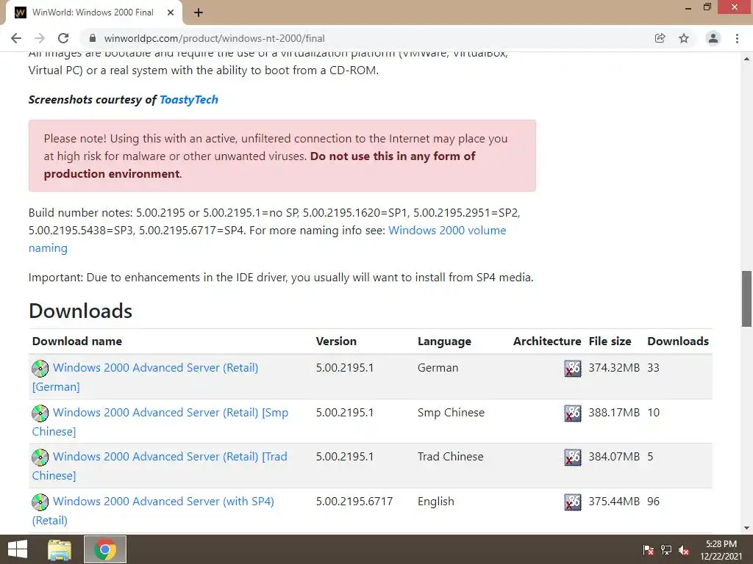The height and width of the screenshot is (564, 753).
Task: Click the page's vertical scrollbar thumb
Action: point(747,299)
